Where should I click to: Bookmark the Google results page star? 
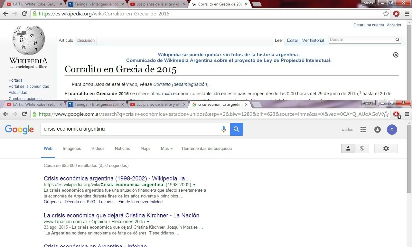386,114
